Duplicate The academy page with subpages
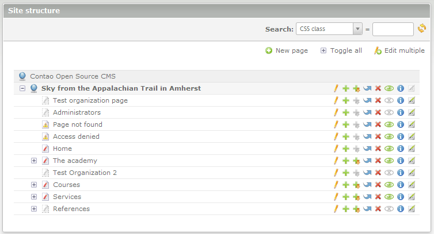434x234 pixels. (x=357, y=161)
